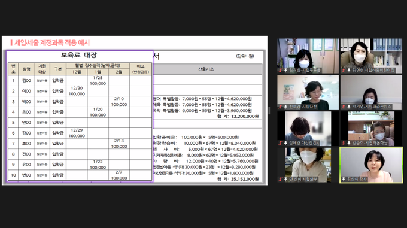Click muted mic icon on 김연현 tile

click(344, 70)
